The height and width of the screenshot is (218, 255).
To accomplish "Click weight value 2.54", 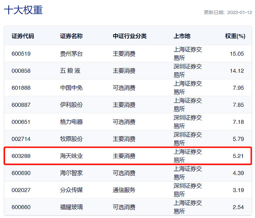I will 238,207.
